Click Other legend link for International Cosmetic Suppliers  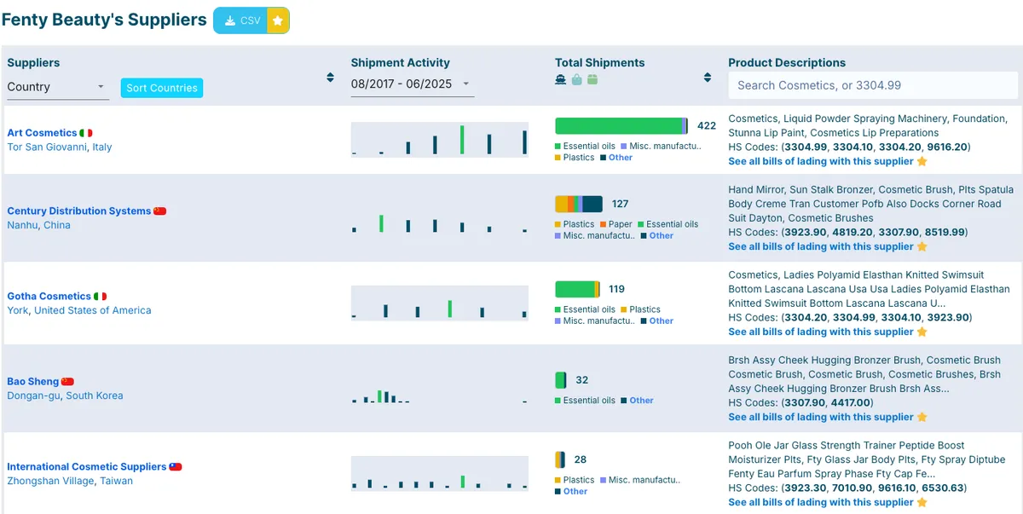point(575,492)
